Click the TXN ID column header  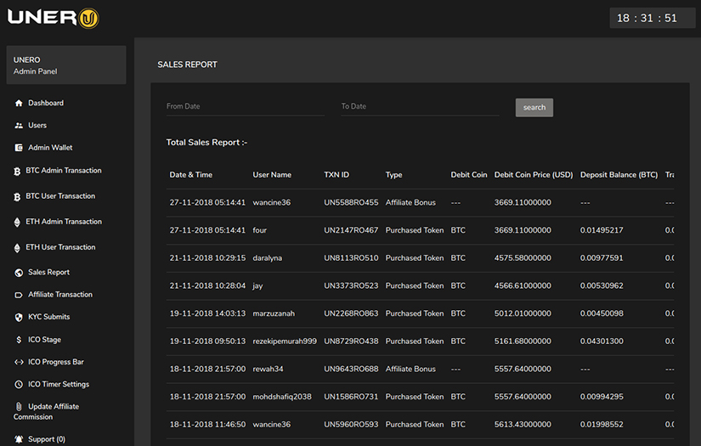coord(336,175)
